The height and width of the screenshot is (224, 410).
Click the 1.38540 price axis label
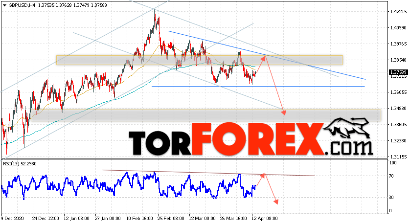coord(398,60)
